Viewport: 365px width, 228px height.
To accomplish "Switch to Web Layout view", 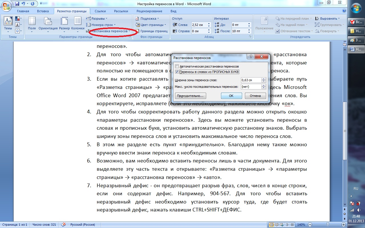I will [x=282, y=225].
